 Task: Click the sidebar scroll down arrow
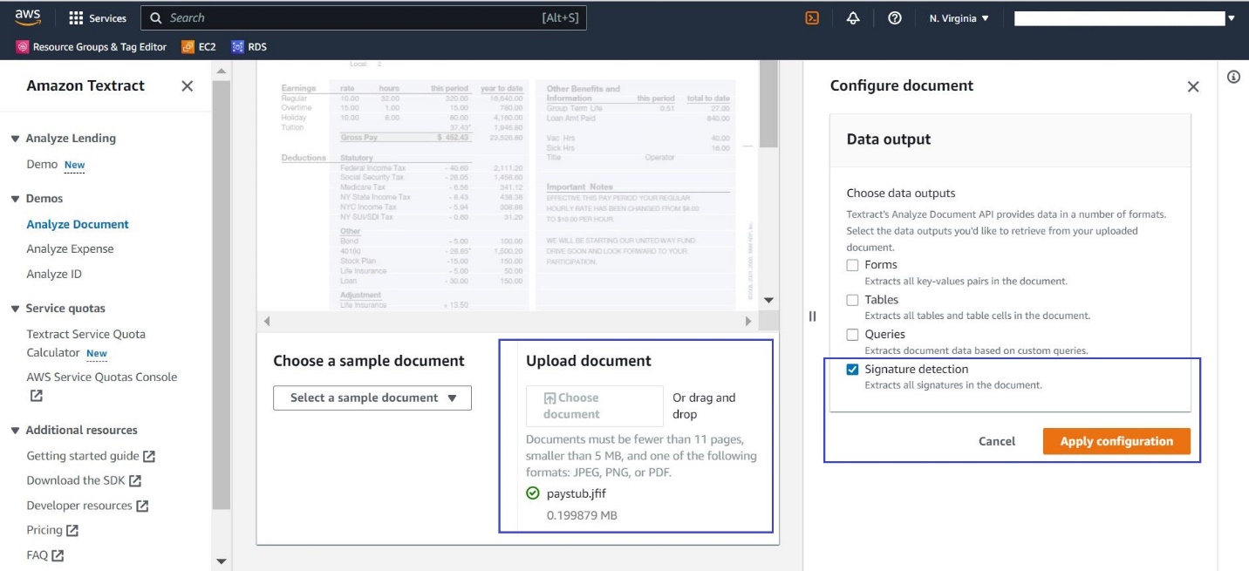(220, 561)
